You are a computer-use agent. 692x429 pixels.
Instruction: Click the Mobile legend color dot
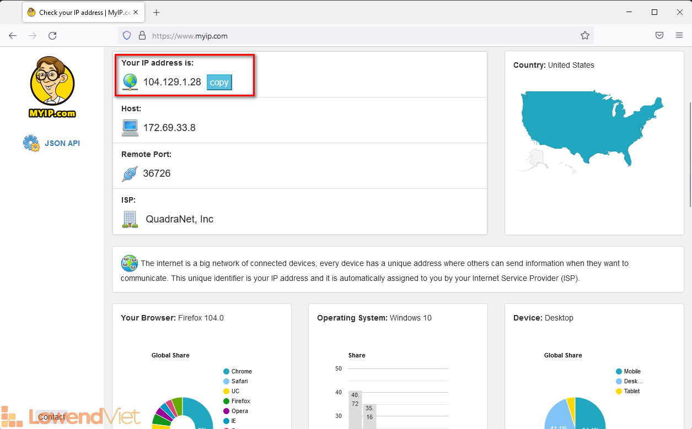pyautogui.click(x=619, y=372)
